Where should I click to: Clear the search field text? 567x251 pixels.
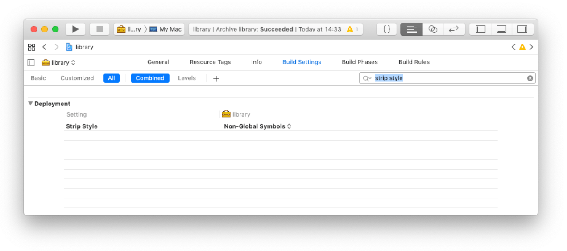click(530, 78)
